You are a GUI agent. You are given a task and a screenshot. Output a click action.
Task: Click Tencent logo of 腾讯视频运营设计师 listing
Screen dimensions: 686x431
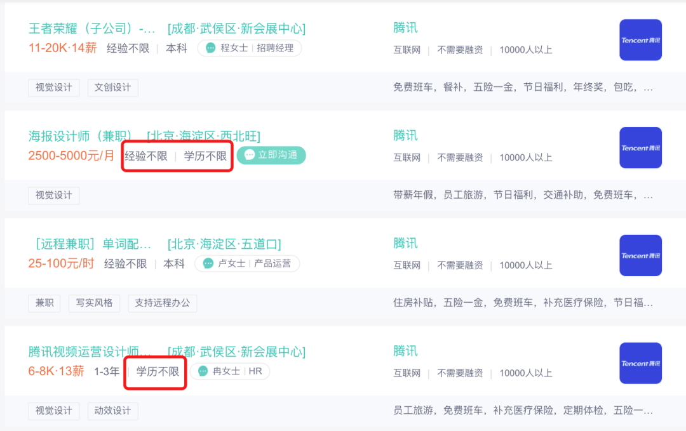tap(640, 363)
